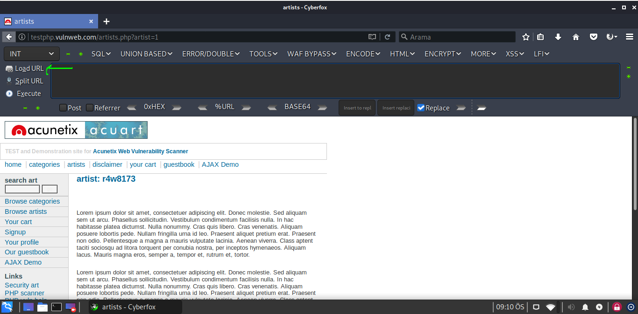Open the Pocket icon in toolbar
This screenshot has width=638, height=314.
click(593, 37)
